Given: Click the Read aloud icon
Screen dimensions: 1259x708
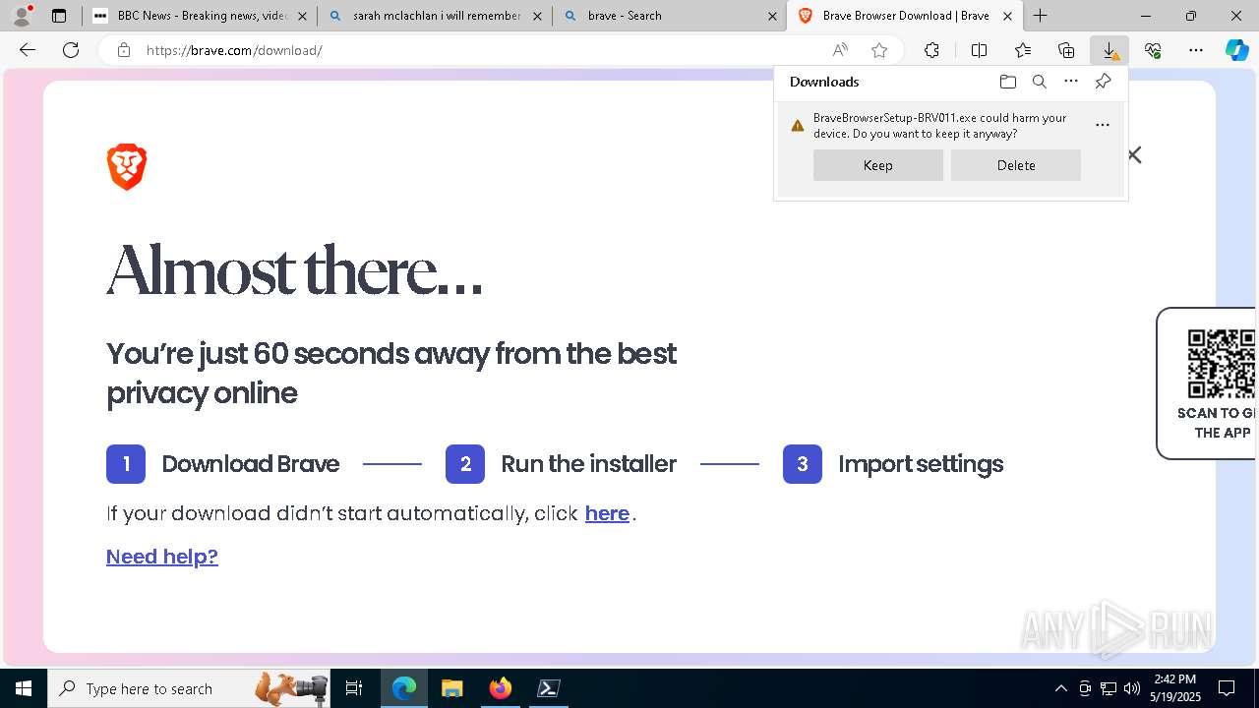Looking at the screenshot, I should point(840,50).
